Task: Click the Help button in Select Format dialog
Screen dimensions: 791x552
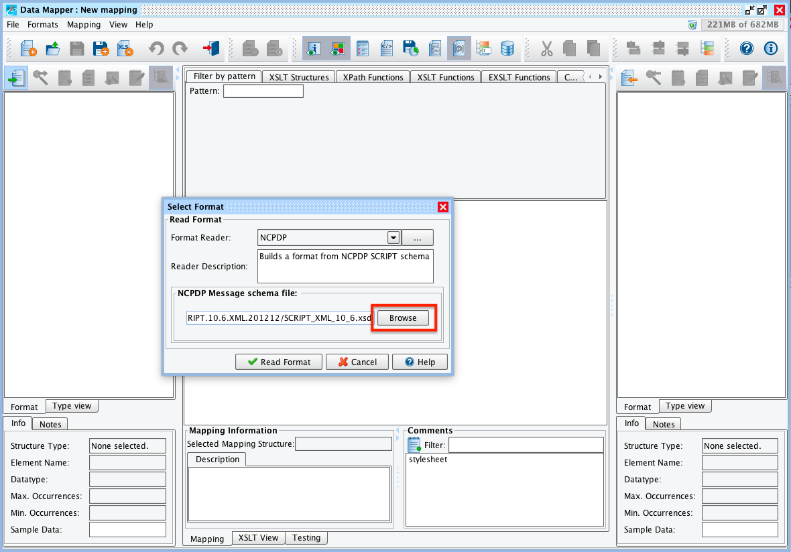Action: [420, 362]
